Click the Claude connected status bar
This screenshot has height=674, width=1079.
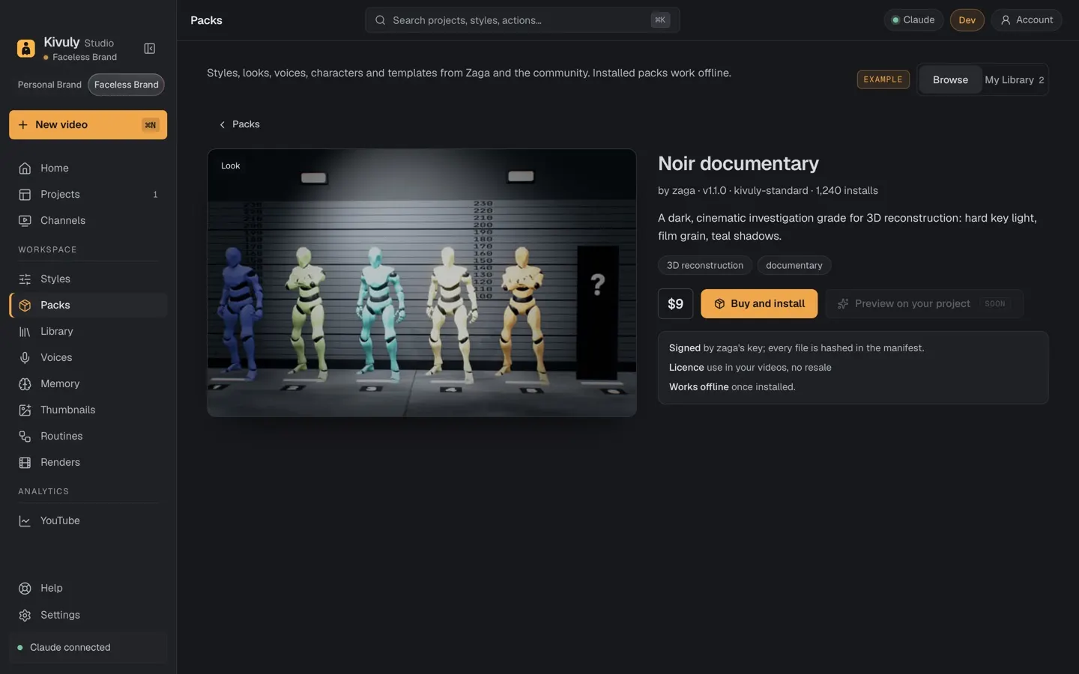(x=88, y=647)
